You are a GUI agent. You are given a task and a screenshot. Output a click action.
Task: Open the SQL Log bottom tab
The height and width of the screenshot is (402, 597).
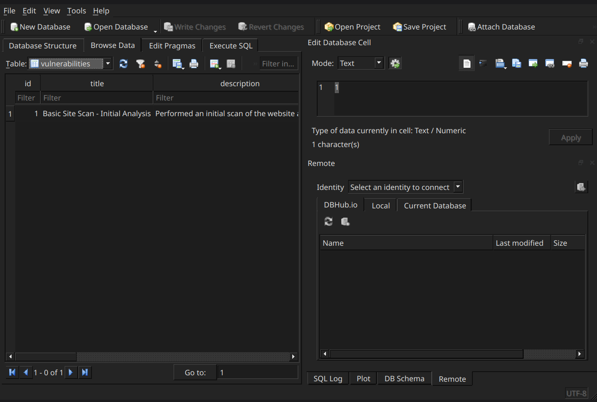tap(328, 378)
